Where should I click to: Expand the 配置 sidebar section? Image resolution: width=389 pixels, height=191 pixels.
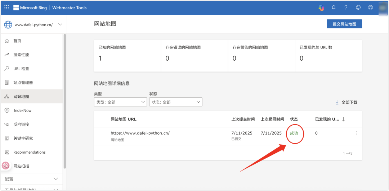pyautogui.click(x=31, y=179)
